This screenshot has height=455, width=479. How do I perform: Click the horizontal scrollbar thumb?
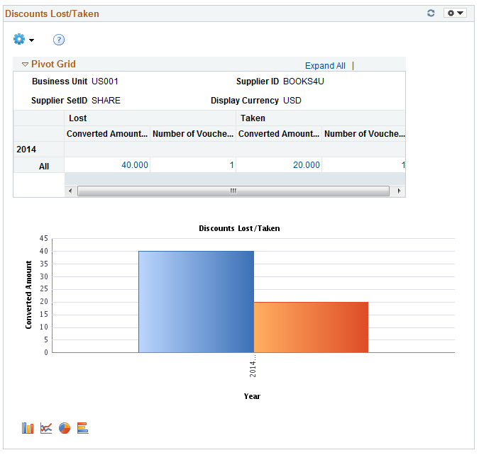[x=233, y=191]
